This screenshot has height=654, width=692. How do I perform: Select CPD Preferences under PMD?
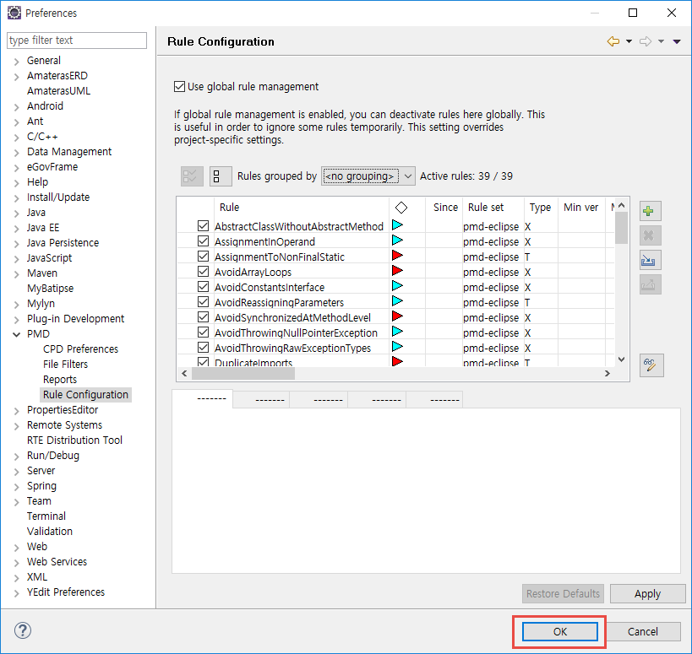[x=80, y=349]
